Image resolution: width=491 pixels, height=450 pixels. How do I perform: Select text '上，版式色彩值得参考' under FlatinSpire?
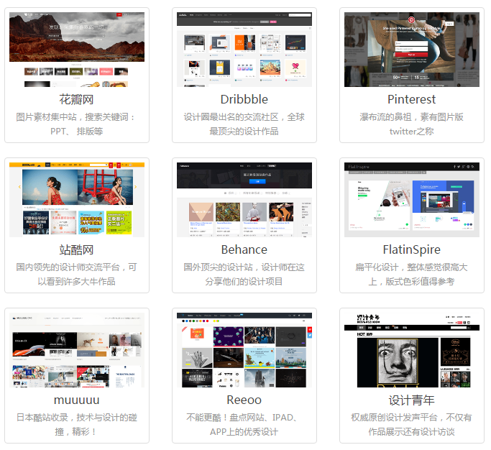(412, 282)
